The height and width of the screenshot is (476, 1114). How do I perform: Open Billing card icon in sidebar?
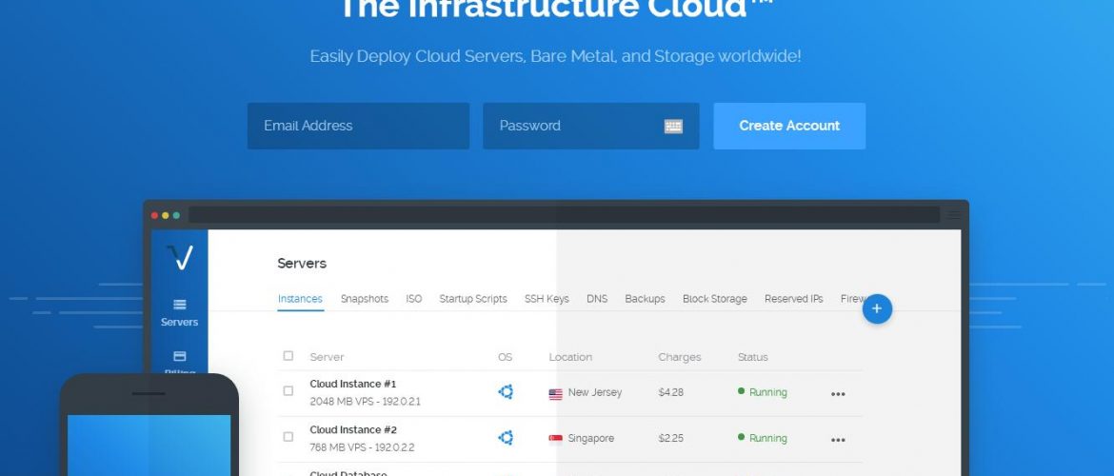point(180,356)
